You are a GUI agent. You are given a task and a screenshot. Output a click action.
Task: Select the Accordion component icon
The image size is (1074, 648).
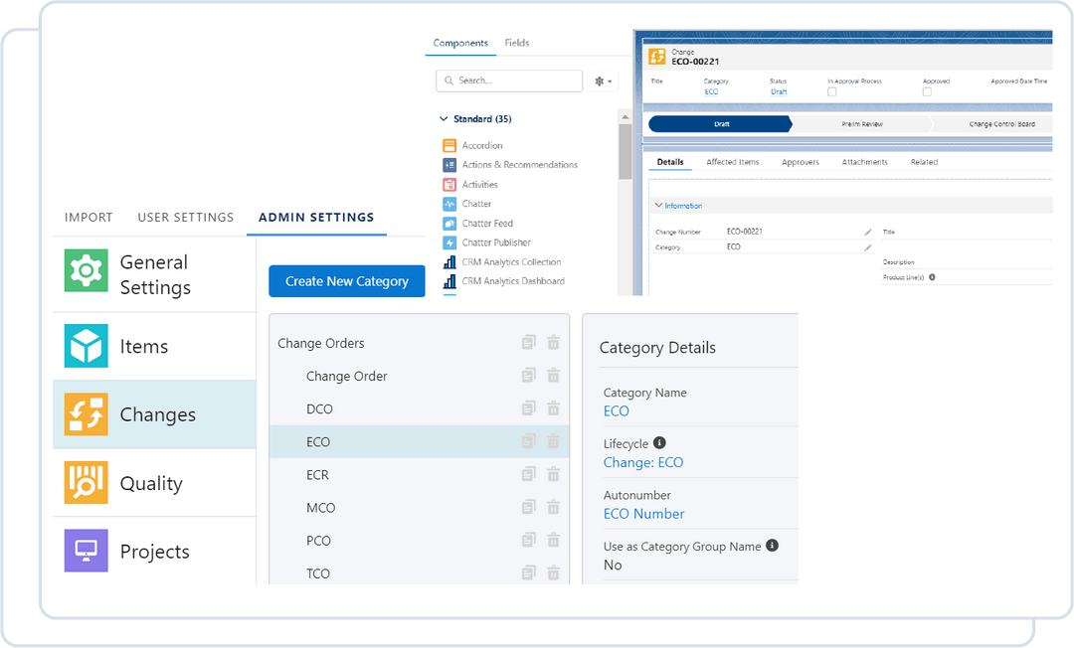(x=448, y=145)
